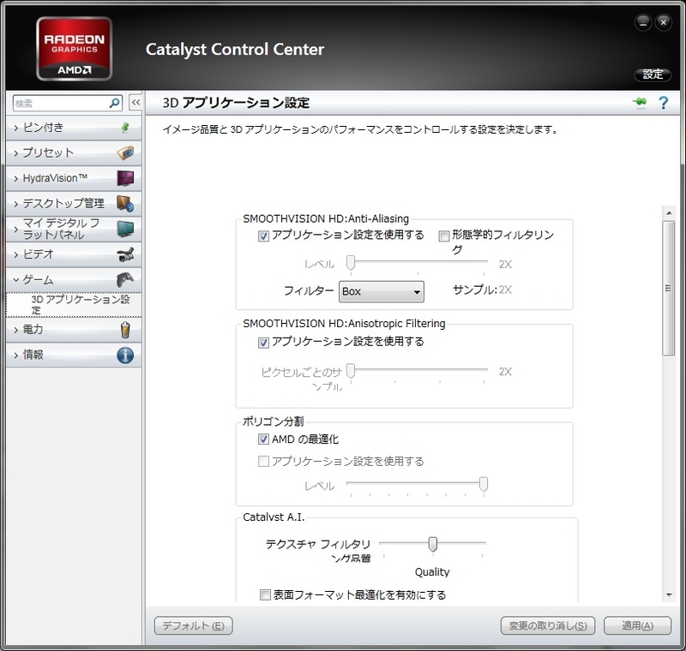
Task: Click the scrollbar down arrow
Action: (x=669, y=594)
